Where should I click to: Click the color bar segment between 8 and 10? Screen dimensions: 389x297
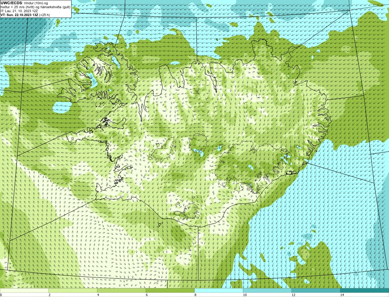(x=219, y=290)
